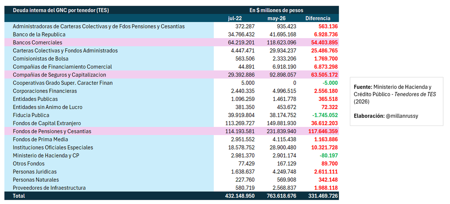Select the 'Entidades Publicas' label
The width and height of the screenshot is (450, 204).
point(35,99)
